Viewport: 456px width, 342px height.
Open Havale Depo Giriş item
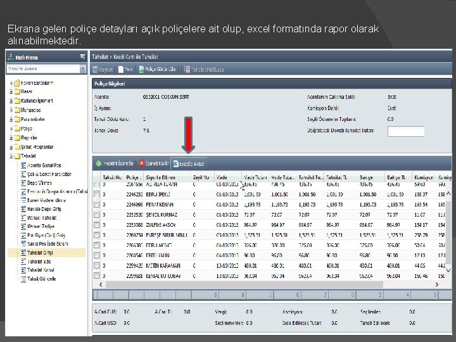pyautogui.click(x=44, y=209)
